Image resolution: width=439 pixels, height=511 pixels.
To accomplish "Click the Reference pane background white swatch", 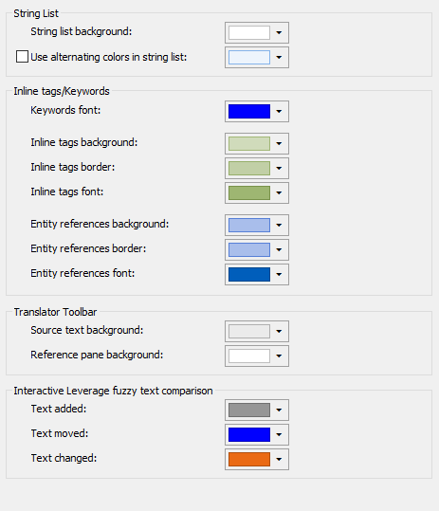I will tap(249, 356).
